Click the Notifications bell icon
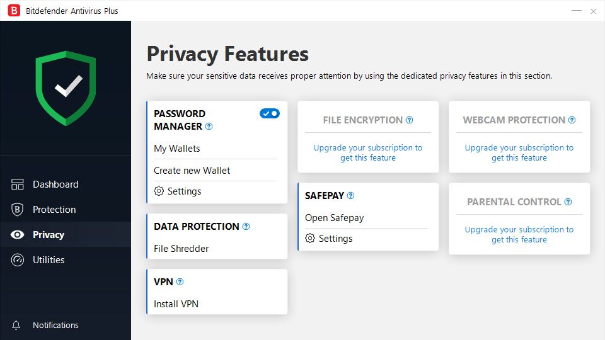This screenshot has width=605, height=340. click(x=17, y=326)
